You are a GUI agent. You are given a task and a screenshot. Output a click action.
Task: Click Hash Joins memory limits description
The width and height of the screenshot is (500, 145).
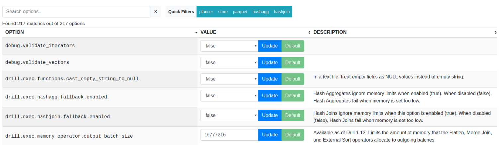[x=402, y=117]
